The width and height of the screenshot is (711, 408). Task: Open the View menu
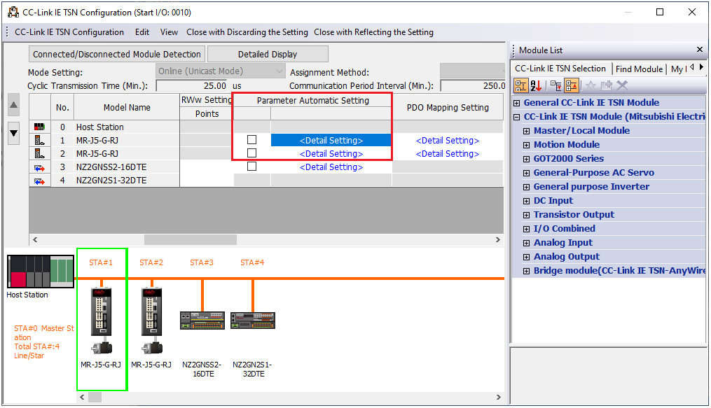169,32
